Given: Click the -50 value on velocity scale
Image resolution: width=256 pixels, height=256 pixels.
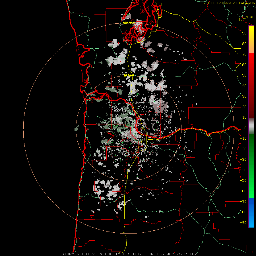Looking at the screenshot, I should tap(243, 181).
